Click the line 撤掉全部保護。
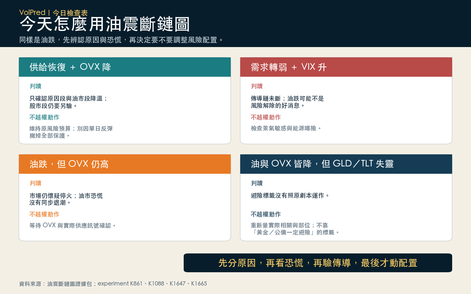This screenshot has width=471, height=294. click(50, 136)
